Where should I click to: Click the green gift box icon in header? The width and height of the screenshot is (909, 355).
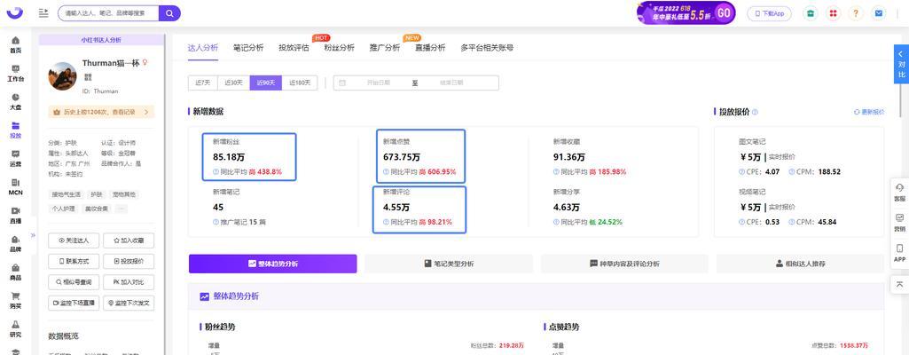[810, 13]
